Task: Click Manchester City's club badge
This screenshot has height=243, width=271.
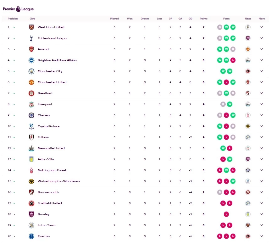Action: [31, 71]
